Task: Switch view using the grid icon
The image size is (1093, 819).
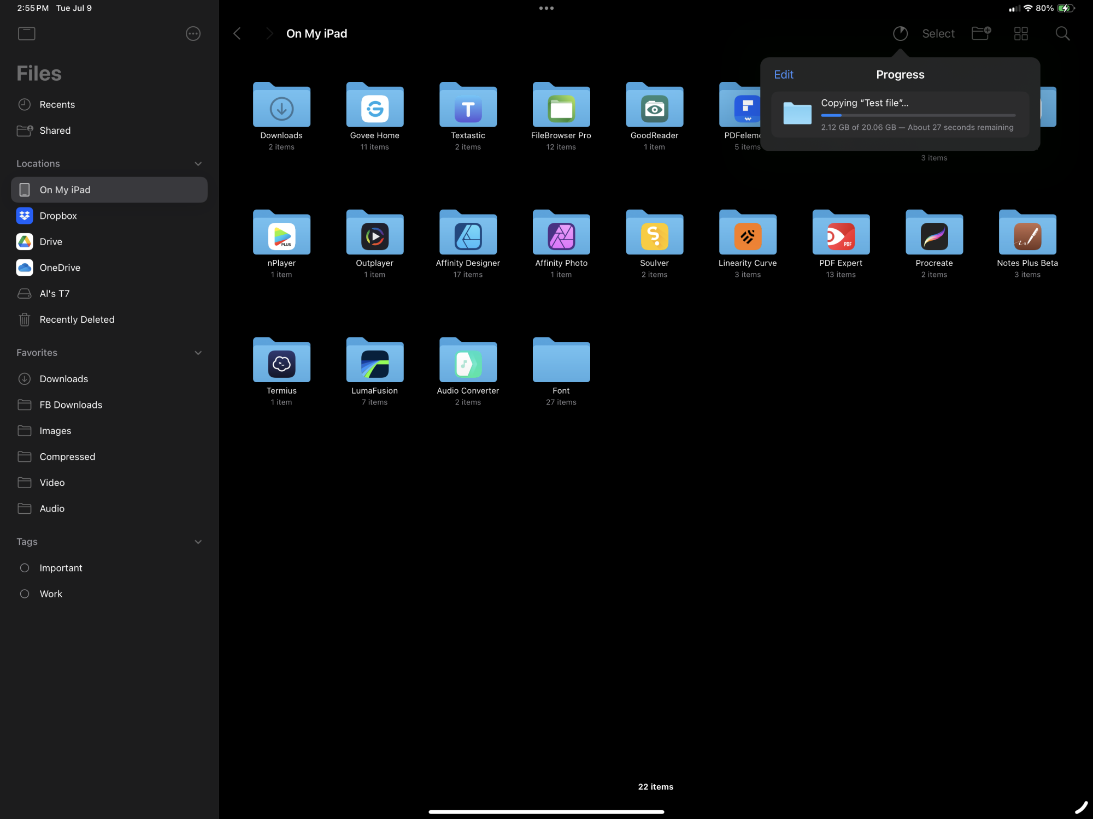Action: [x=1021, y=34]
